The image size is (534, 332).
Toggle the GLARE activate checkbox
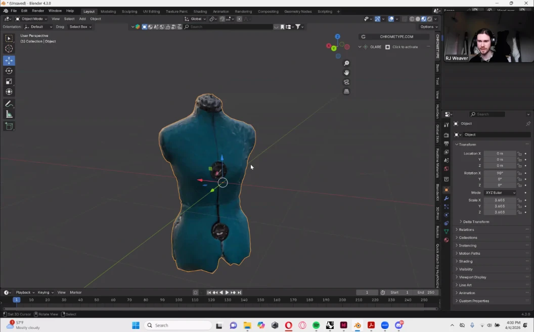tap(388, 47)
